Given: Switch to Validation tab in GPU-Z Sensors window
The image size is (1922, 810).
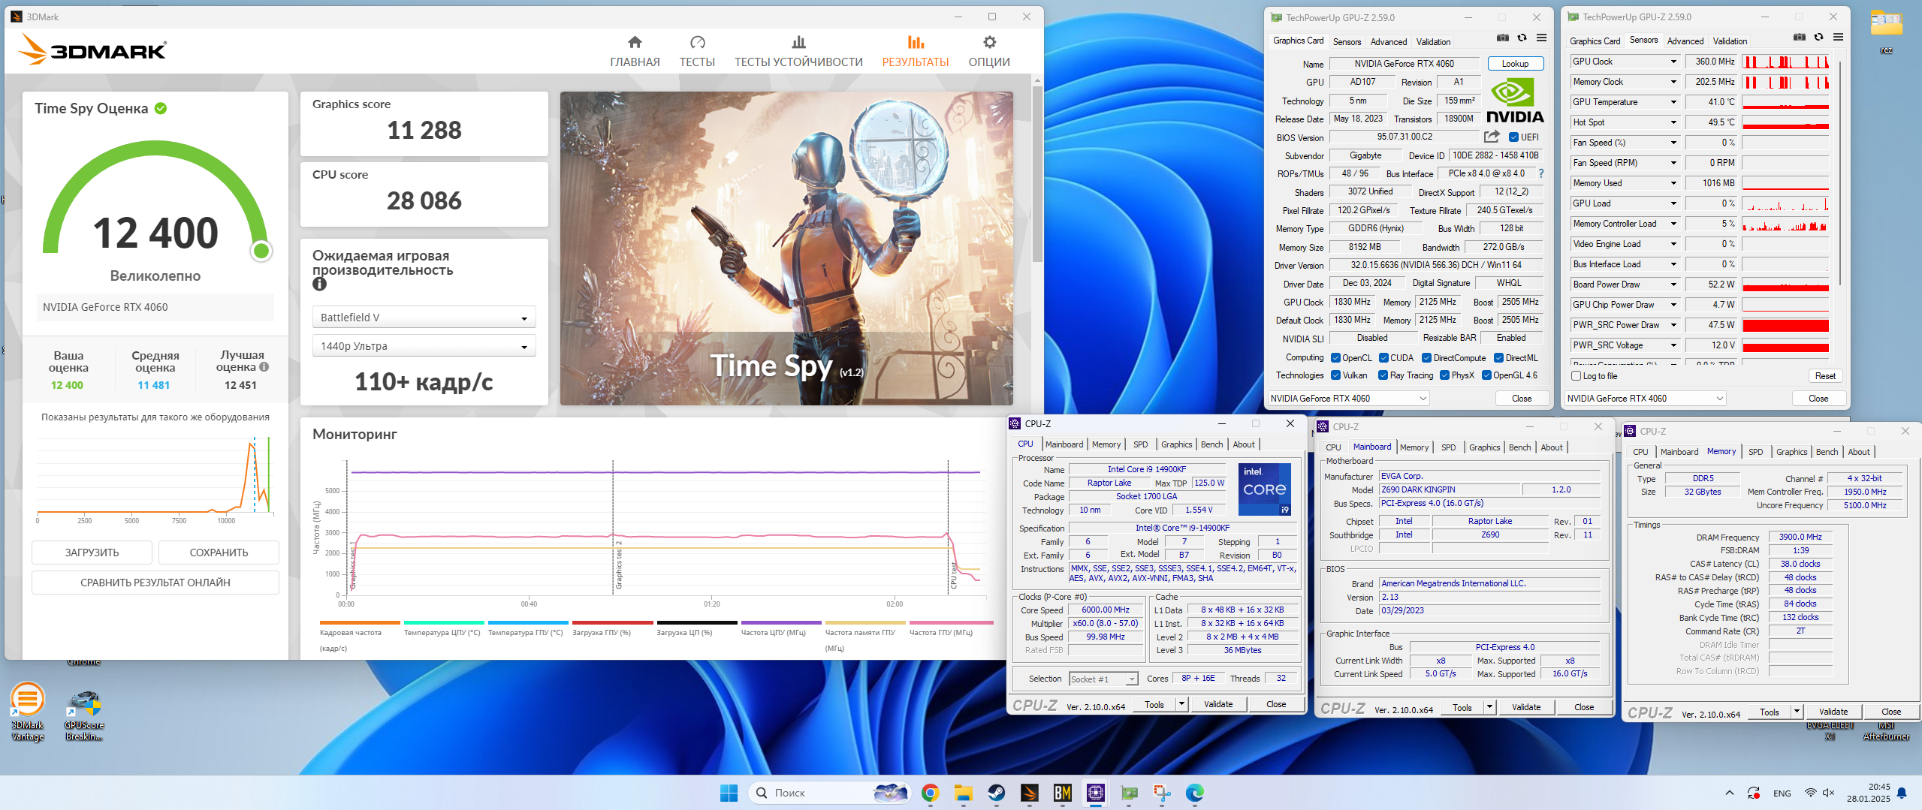Looking at the screenshot, I should click(1730, 41).
